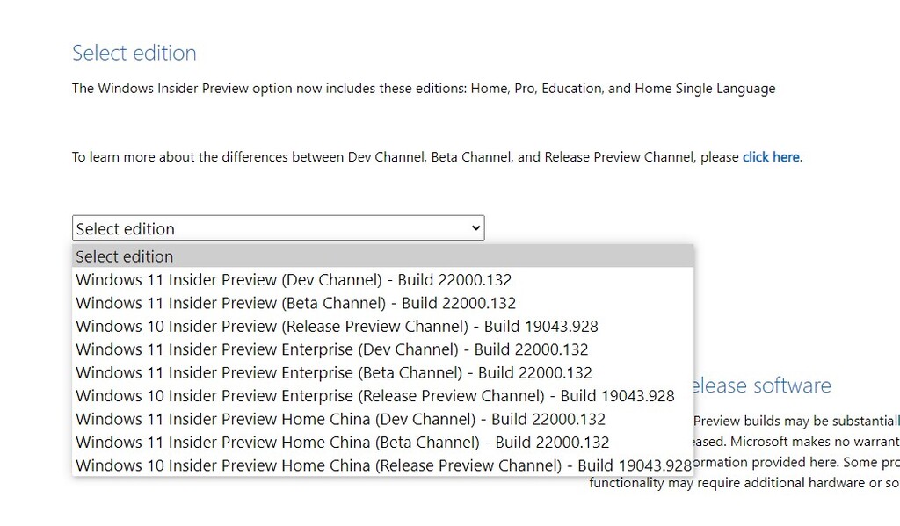Open the click here link
The width and height of the screenshot is (900, 526).
click(x=770, y=156)
